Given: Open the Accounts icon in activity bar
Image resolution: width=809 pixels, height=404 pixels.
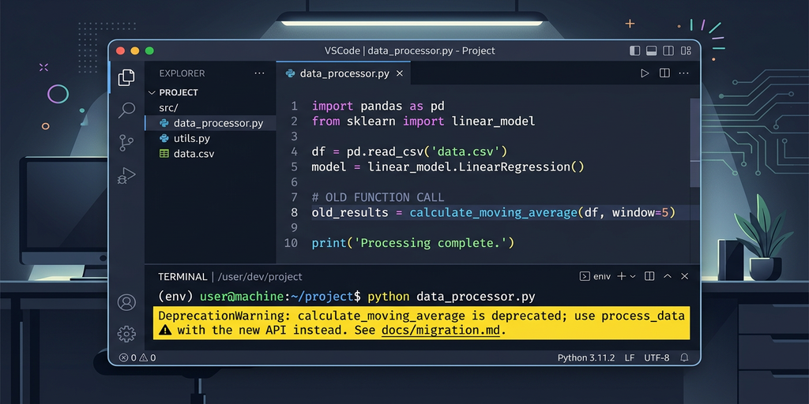Looking at the screenshot, I should tap(126, 302).
